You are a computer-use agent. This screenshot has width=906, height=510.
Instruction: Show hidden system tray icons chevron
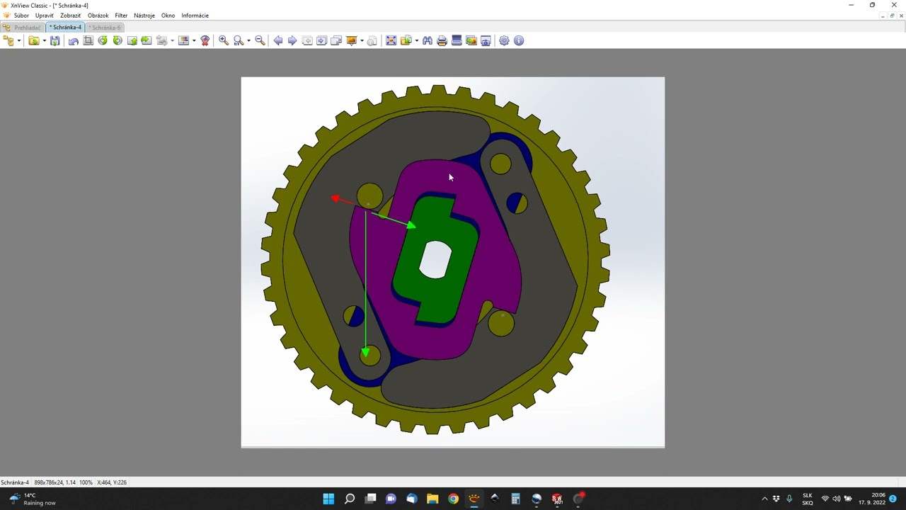(x=764, y=499)
